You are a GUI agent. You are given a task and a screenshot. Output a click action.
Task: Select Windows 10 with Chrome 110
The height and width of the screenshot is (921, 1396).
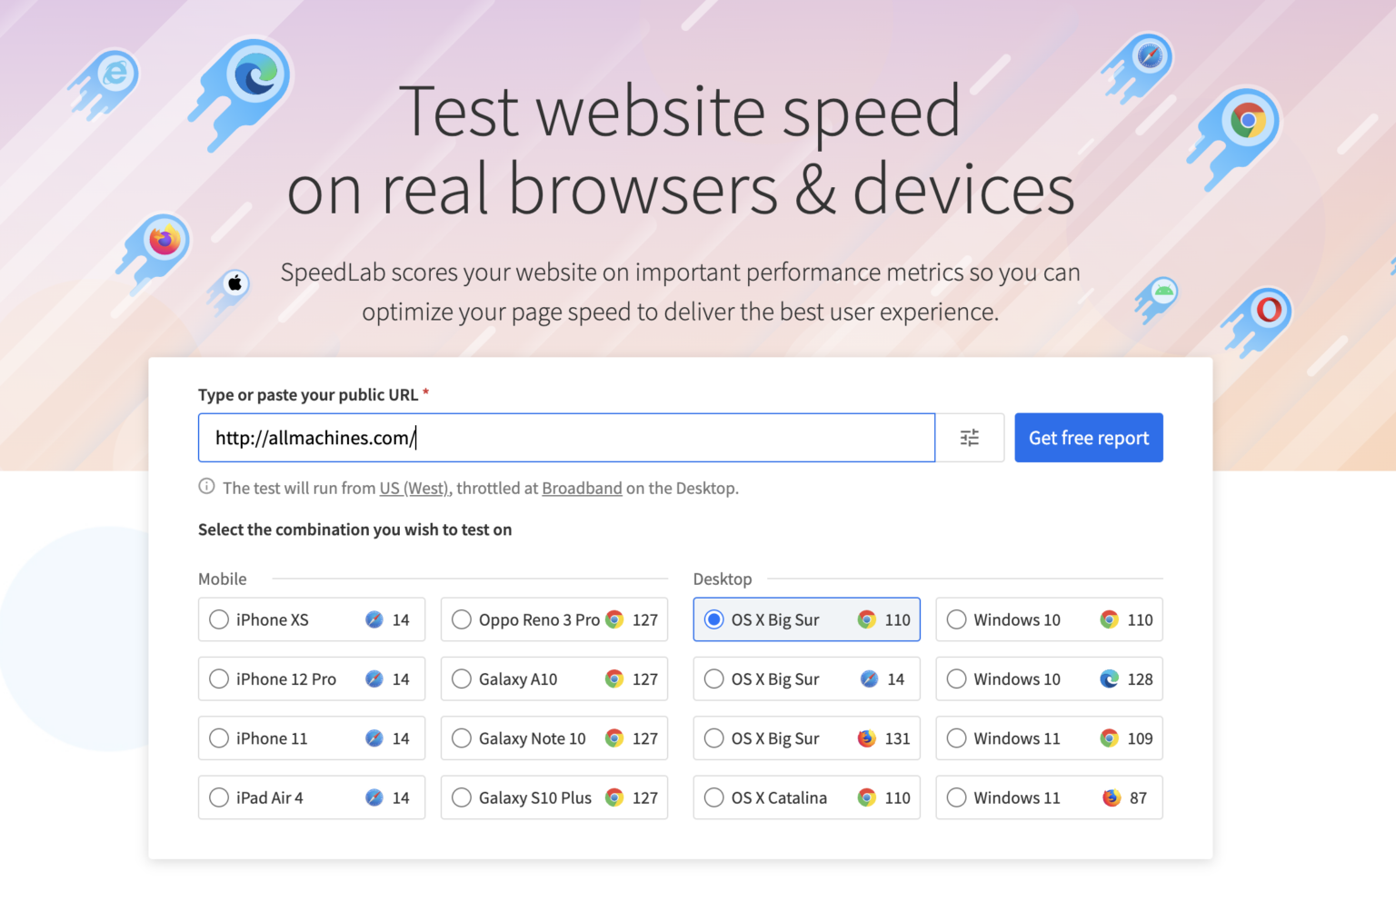[956, 619]
